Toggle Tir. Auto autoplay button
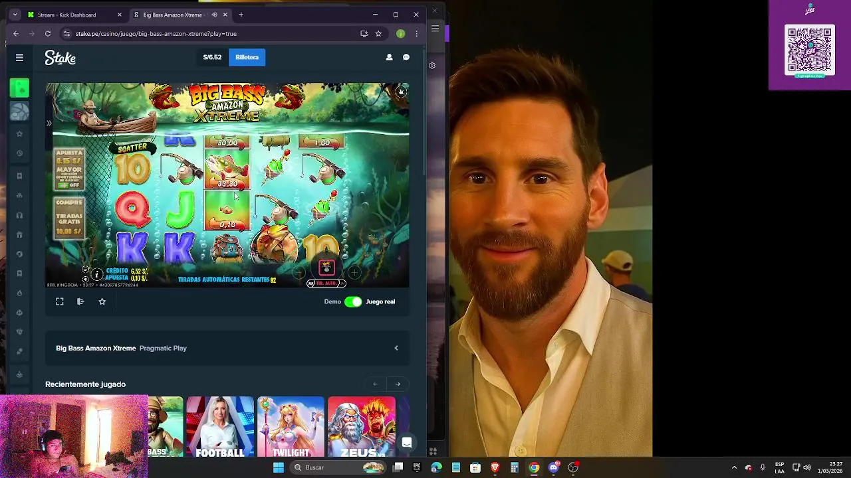This screenshot has width=851, height=478. point(326,283)
